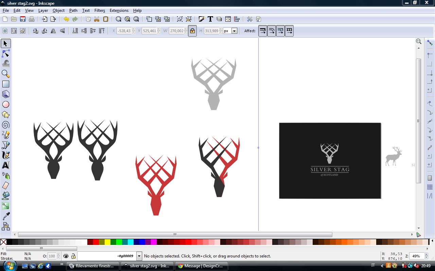Toggle the move patterns Affect button

[x=289, y=30]
